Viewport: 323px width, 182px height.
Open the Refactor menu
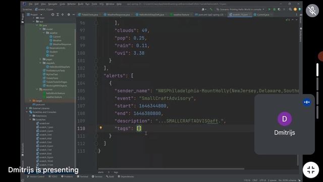[72, 4]
